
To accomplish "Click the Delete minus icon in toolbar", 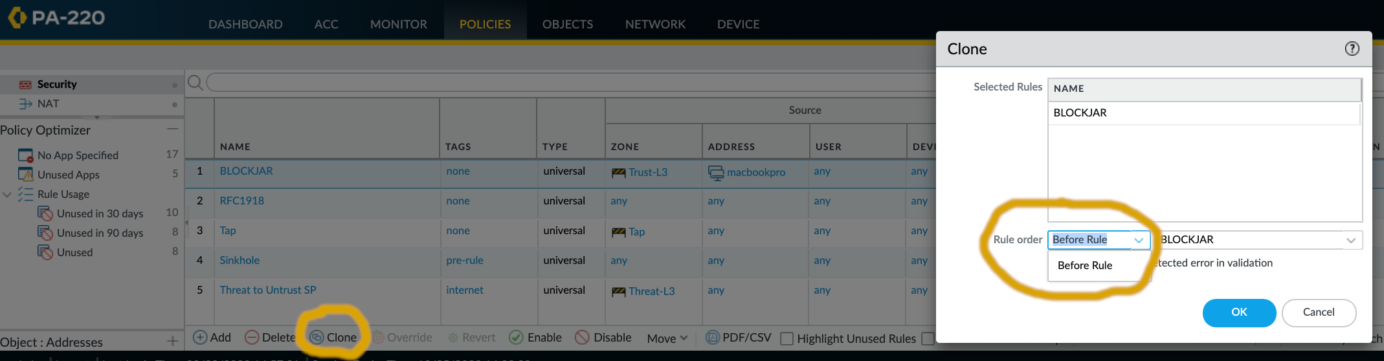I will pyautogui.click(x=251, y=337).
